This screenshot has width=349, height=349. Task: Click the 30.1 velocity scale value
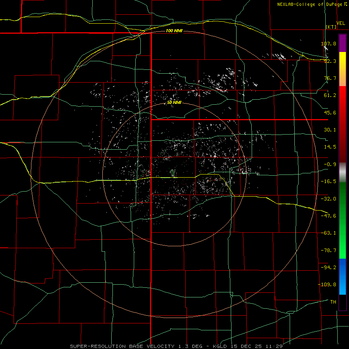click(x=330, y=130)
